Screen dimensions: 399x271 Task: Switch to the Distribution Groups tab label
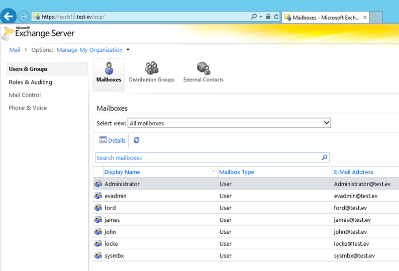click(x=152, y=80)
